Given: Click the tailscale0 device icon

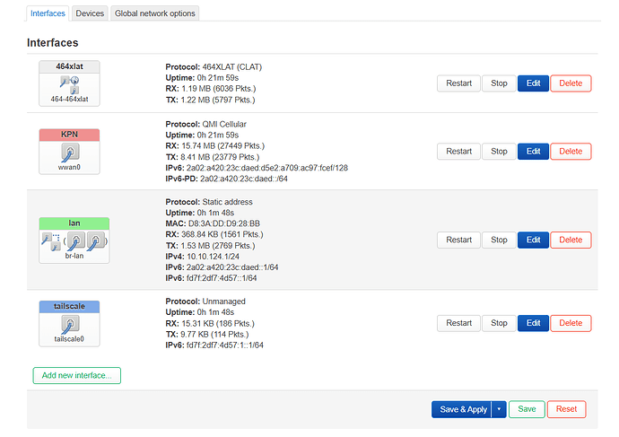Looking at the screenshot, I should (x=69, y=323).
